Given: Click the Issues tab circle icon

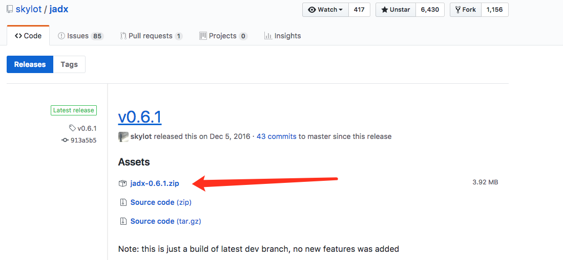Looking at the screenshot, I should pos(61,36).
